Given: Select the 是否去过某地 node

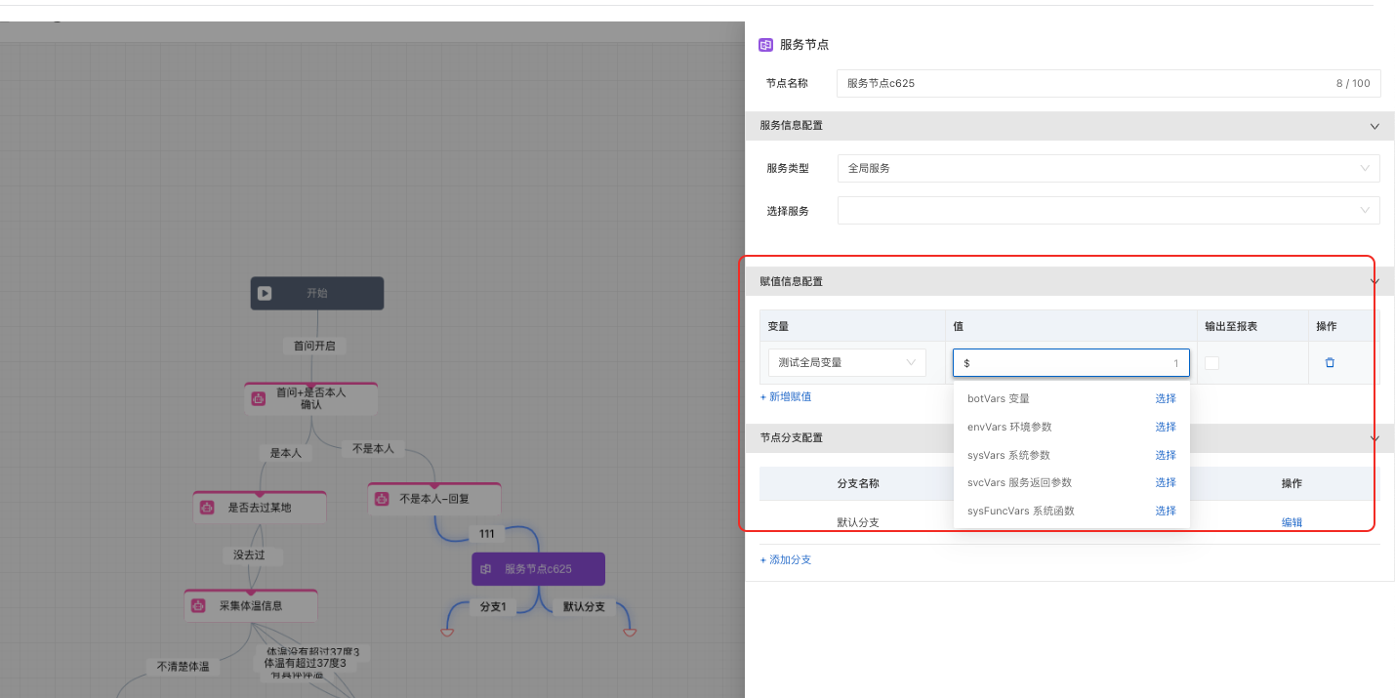Looking at the screenshot, I should [x=260, y=508].
